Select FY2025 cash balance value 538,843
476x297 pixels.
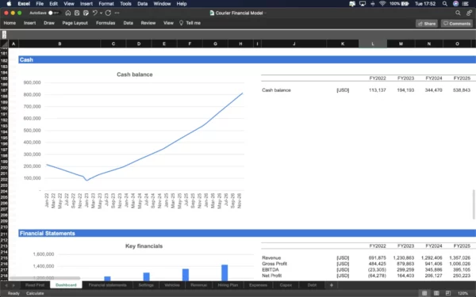tap(462, 90)
